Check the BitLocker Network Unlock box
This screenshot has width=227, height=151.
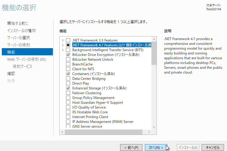[x=68, y=59]
